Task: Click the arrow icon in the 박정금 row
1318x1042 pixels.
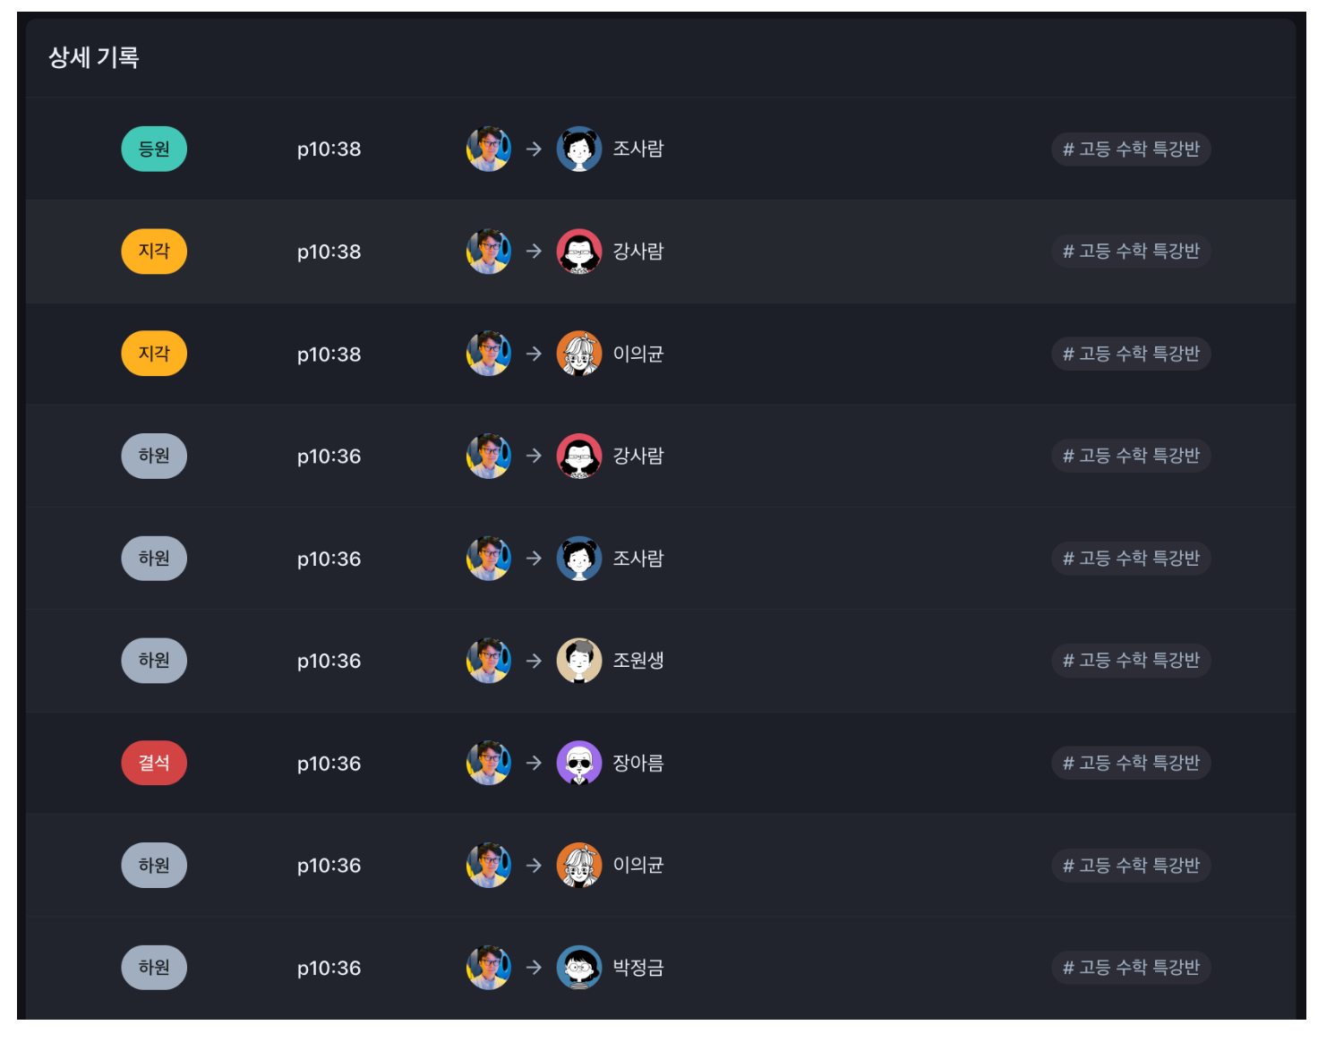Action: tap(534, 968)
